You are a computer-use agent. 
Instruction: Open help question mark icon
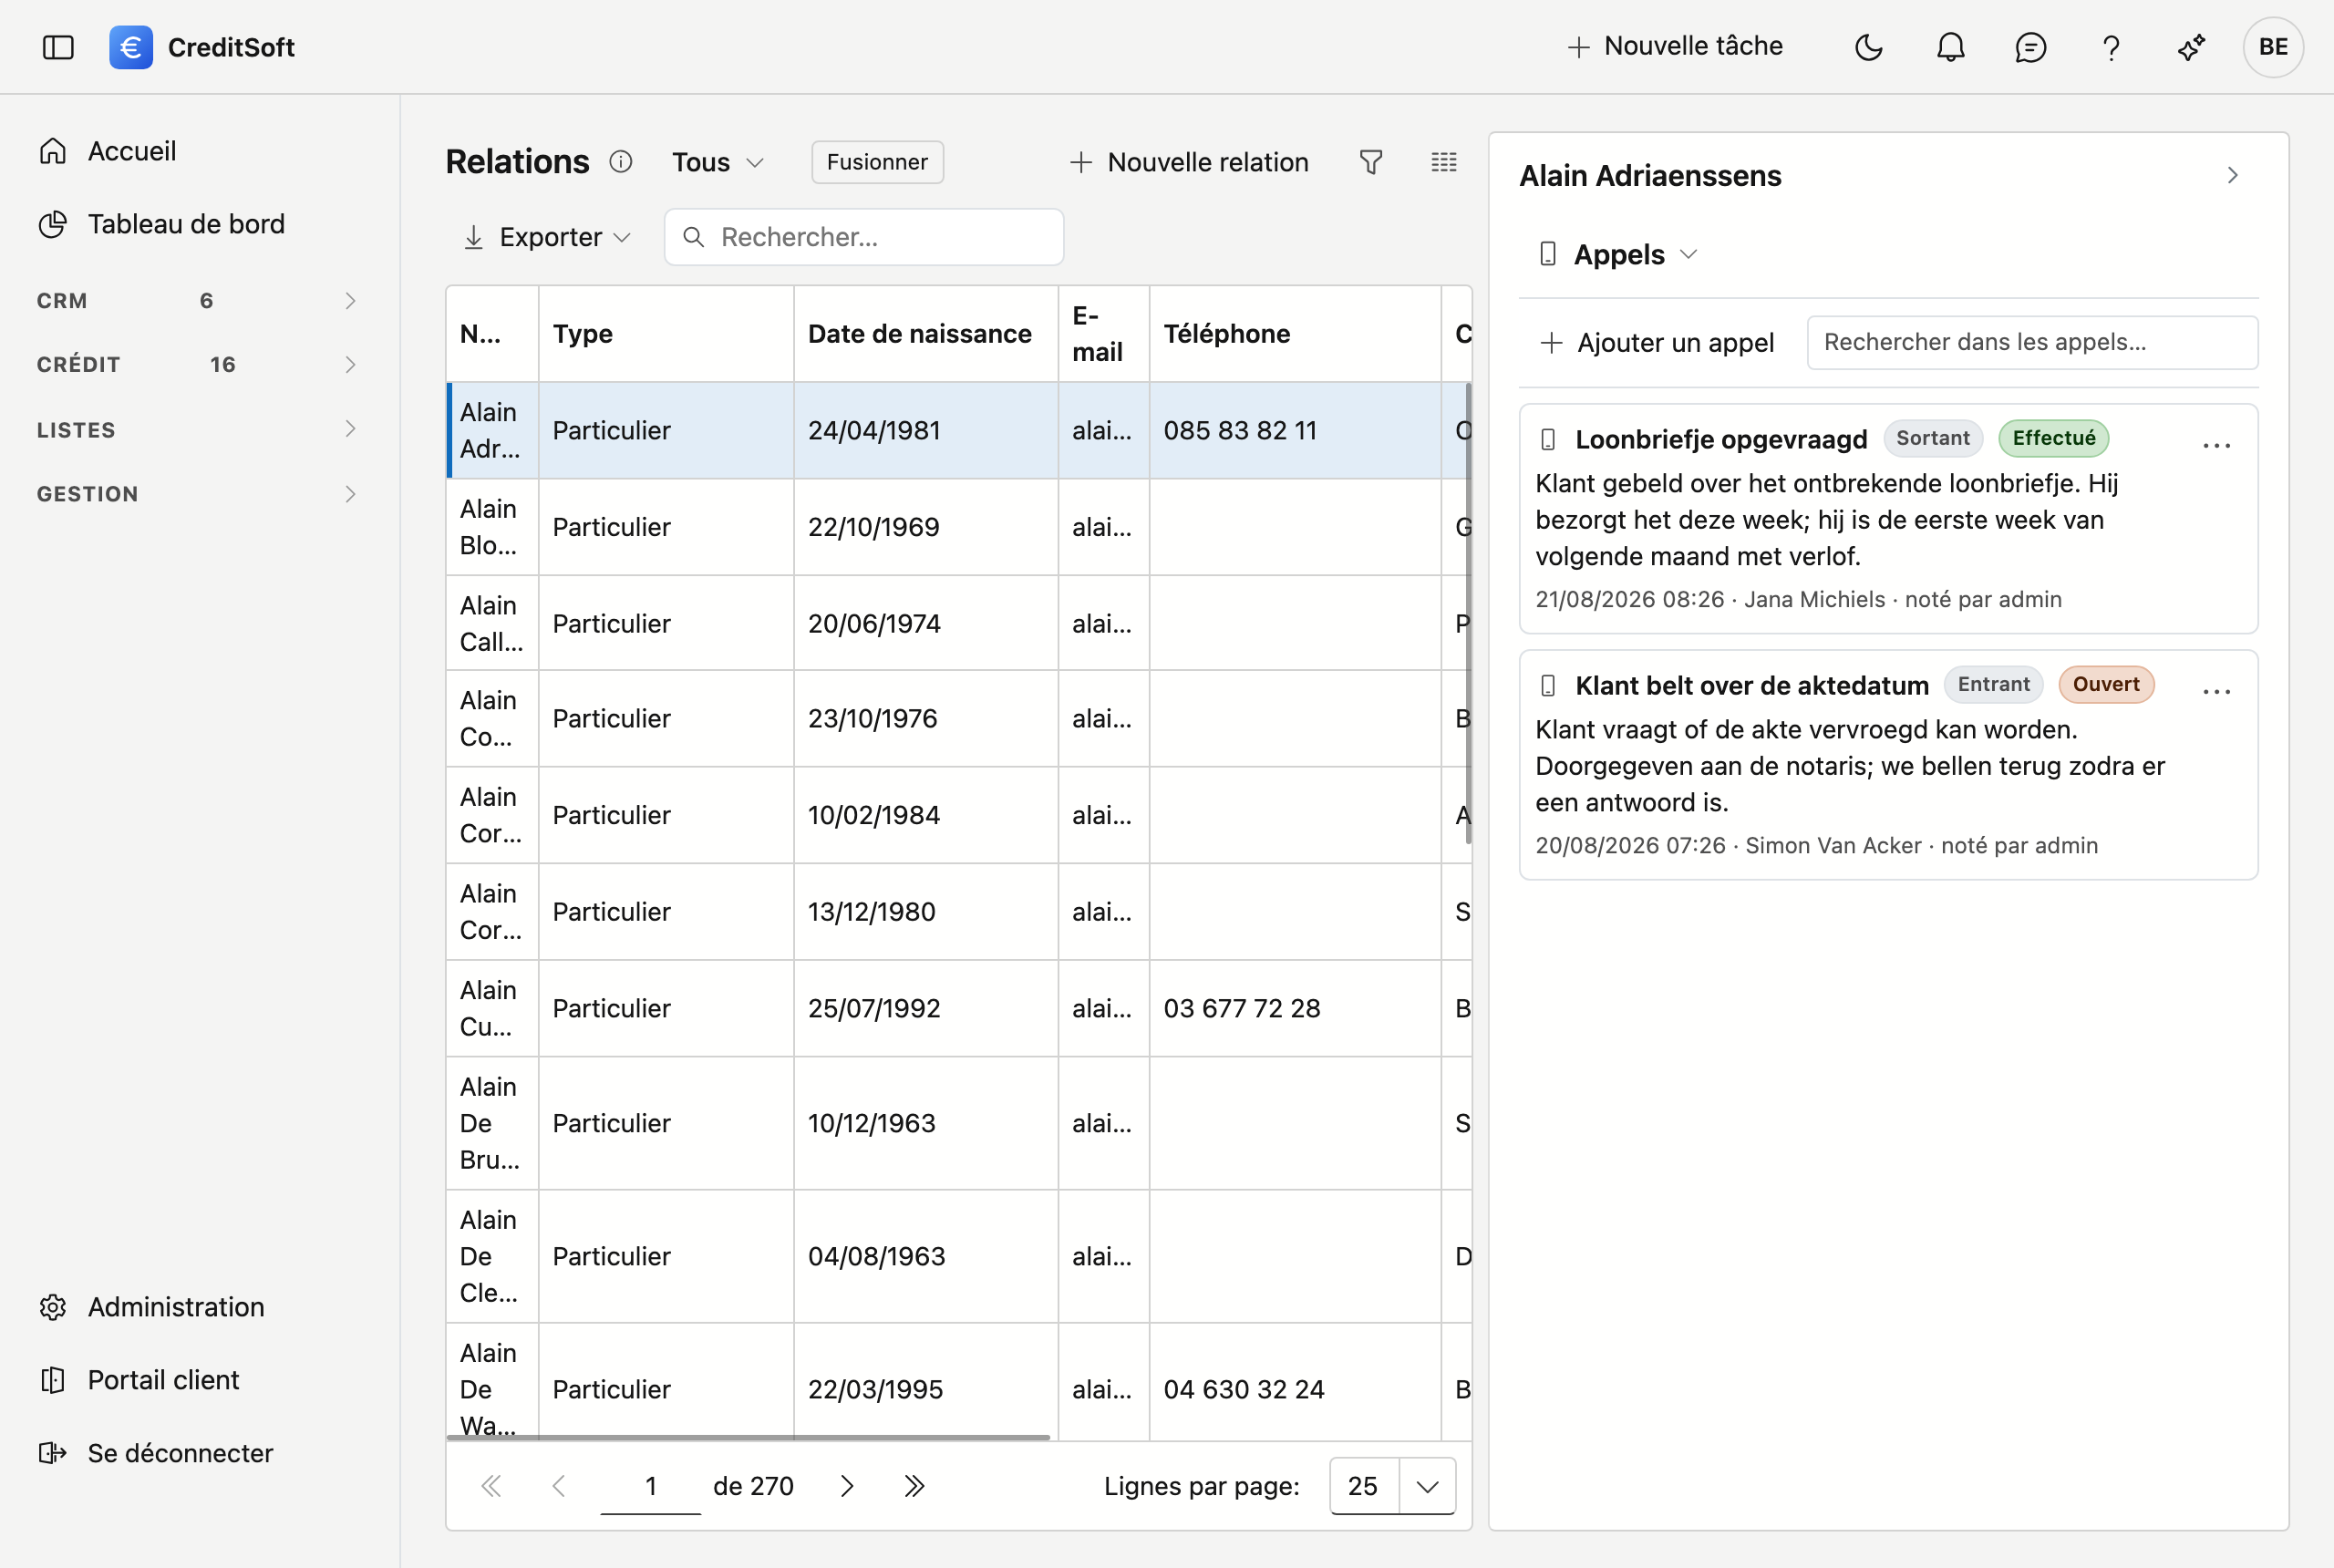[x=2111, y=47]
